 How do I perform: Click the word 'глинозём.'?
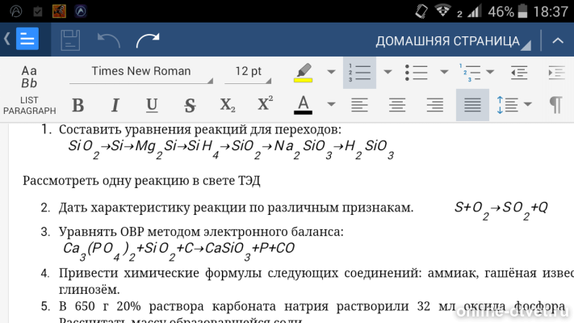point(90,290)
